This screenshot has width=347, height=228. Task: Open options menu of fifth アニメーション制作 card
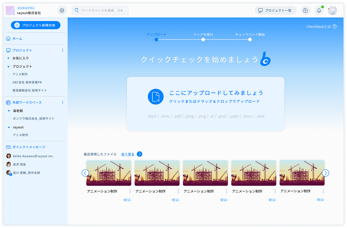pyautogui.click(x=323, y=191)
